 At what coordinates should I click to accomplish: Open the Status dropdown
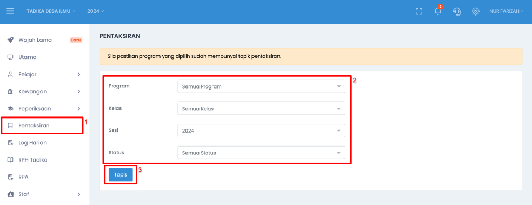[x=261, y=153]
